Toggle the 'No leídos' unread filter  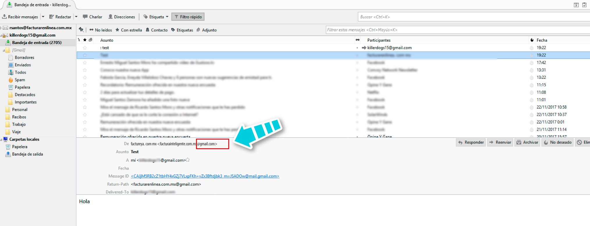pyautogui.click(x=101, y=30)
